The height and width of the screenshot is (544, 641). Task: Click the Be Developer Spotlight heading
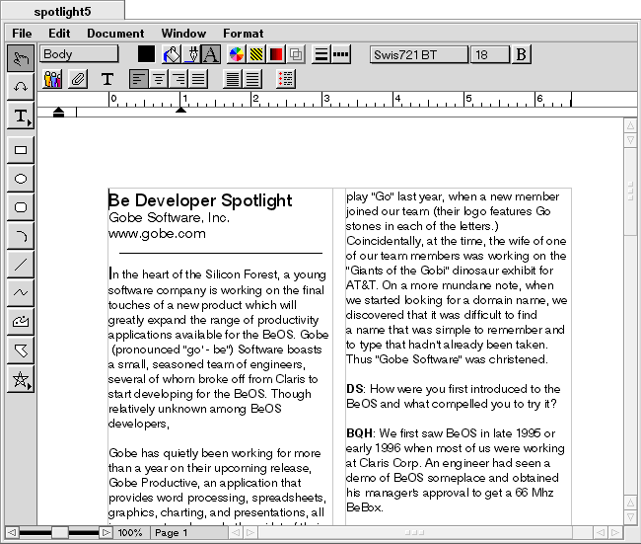[x=200, y=200]
